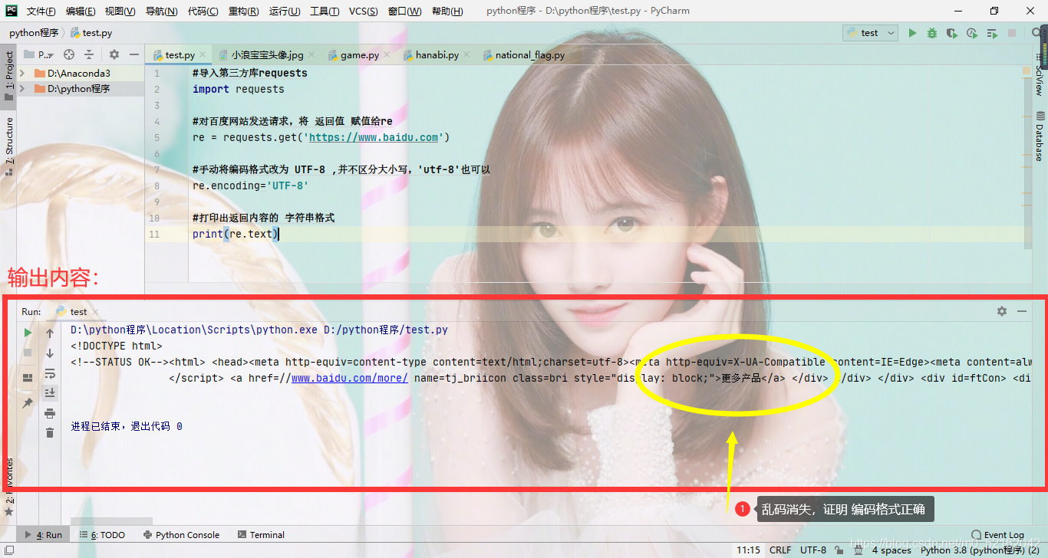Open the 重构(R) menu
Image resolution: width=1048 pixels, height=558 pixels.
243,11
